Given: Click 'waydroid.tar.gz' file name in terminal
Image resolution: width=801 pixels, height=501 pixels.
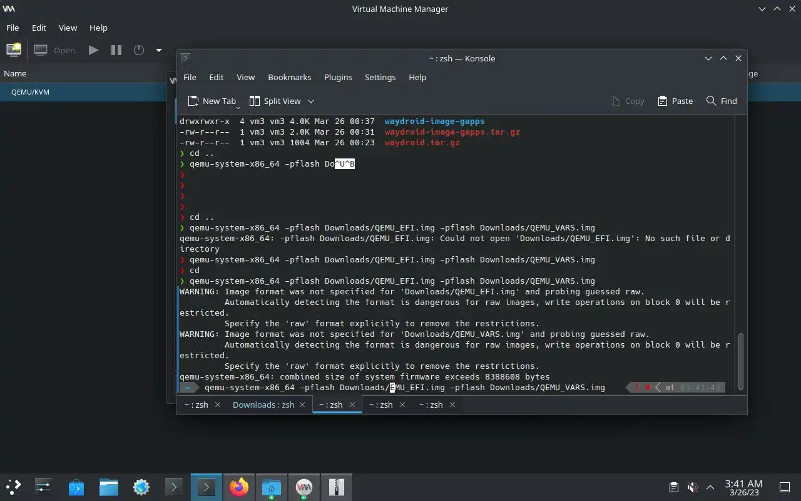Looking at the screenshot, I should point(422,143).
